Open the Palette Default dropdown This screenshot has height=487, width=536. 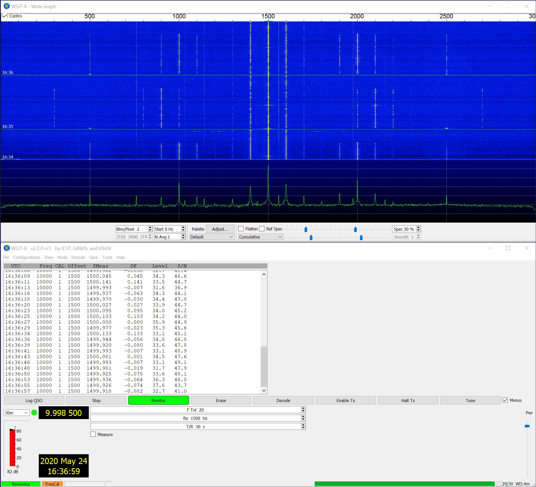click(x=212, y=237)
